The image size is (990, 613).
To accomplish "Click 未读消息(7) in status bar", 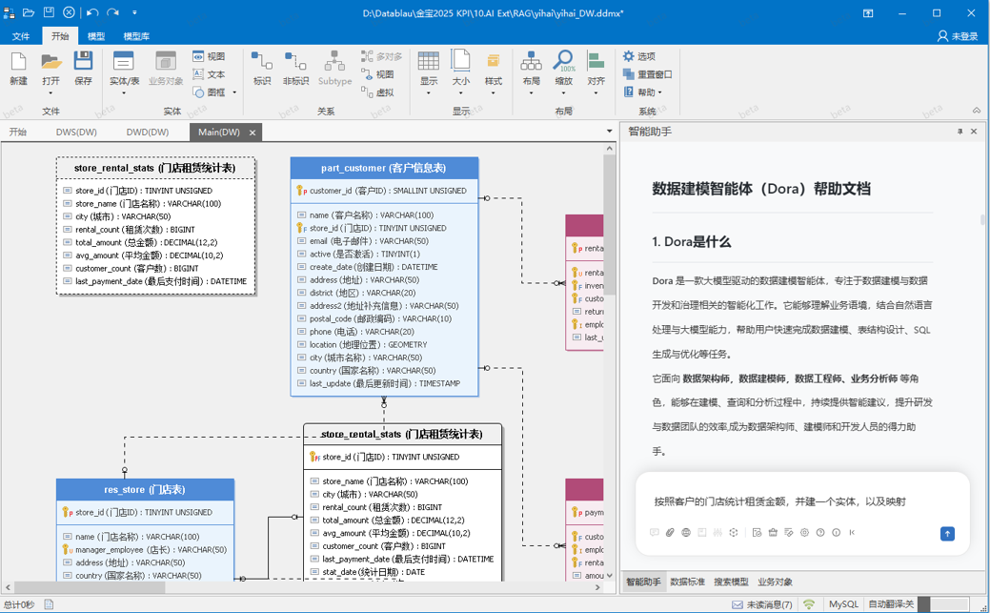I will [762, 604].
